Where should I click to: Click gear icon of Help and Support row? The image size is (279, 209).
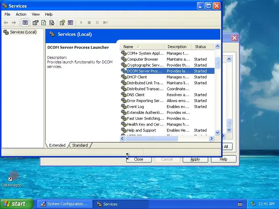point(124,130)
